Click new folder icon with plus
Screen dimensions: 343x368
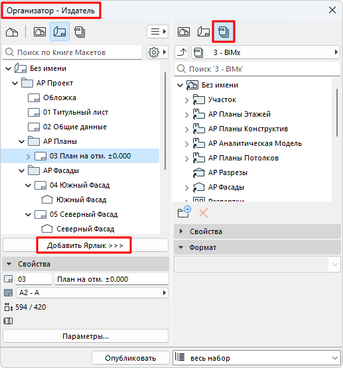pyautogui.click(x=184, y=212)
